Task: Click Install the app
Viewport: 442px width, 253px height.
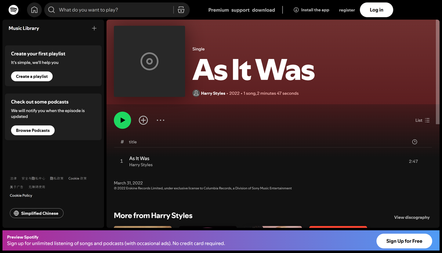Action: [x=311, y=10]
